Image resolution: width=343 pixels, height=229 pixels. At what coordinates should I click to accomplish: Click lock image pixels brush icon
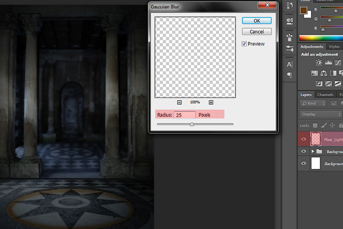coord(324,125)
